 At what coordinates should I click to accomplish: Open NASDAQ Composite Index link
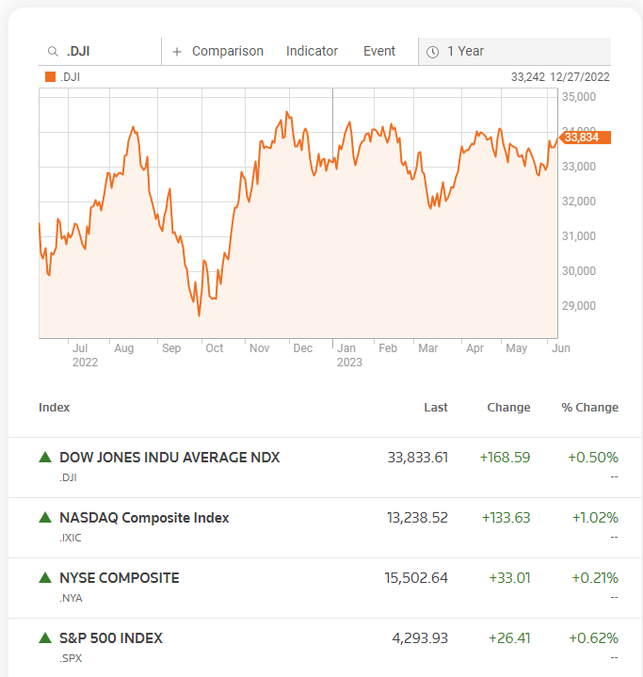(144, 518)
